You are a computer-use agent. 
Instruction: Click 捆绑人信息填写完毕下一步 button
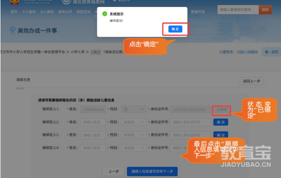tap(152, 171)
